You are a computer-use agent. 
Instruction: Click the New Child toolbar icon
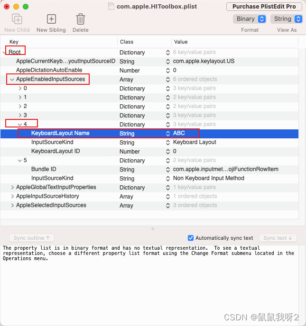pyautogui.click(x=17, y=19)
